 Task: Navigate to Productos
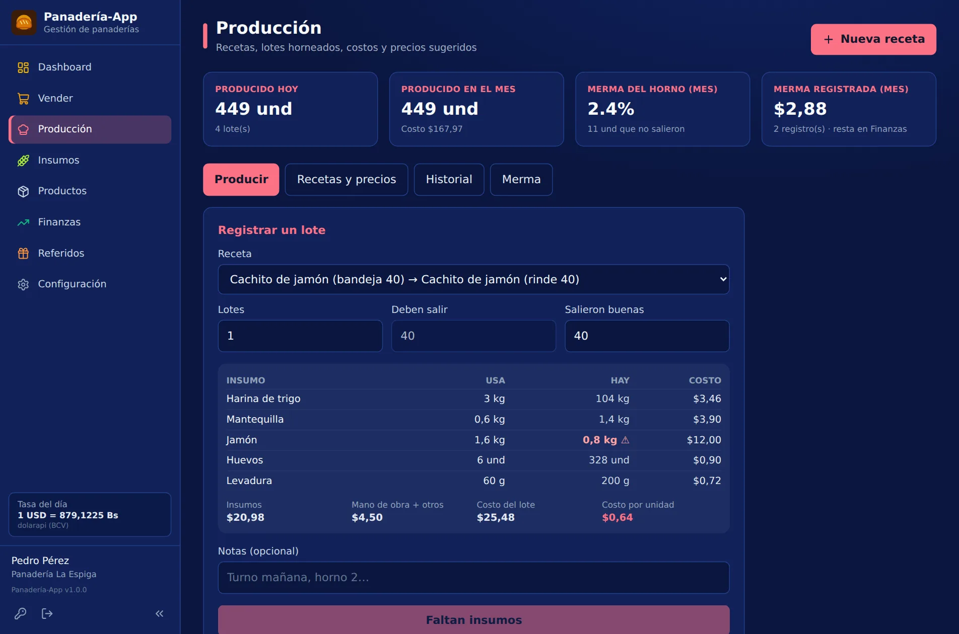point(90,191)
